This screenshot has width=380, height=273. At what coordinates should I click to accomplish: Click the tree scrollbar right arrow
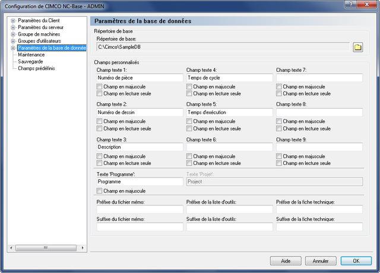pos(83,248)
